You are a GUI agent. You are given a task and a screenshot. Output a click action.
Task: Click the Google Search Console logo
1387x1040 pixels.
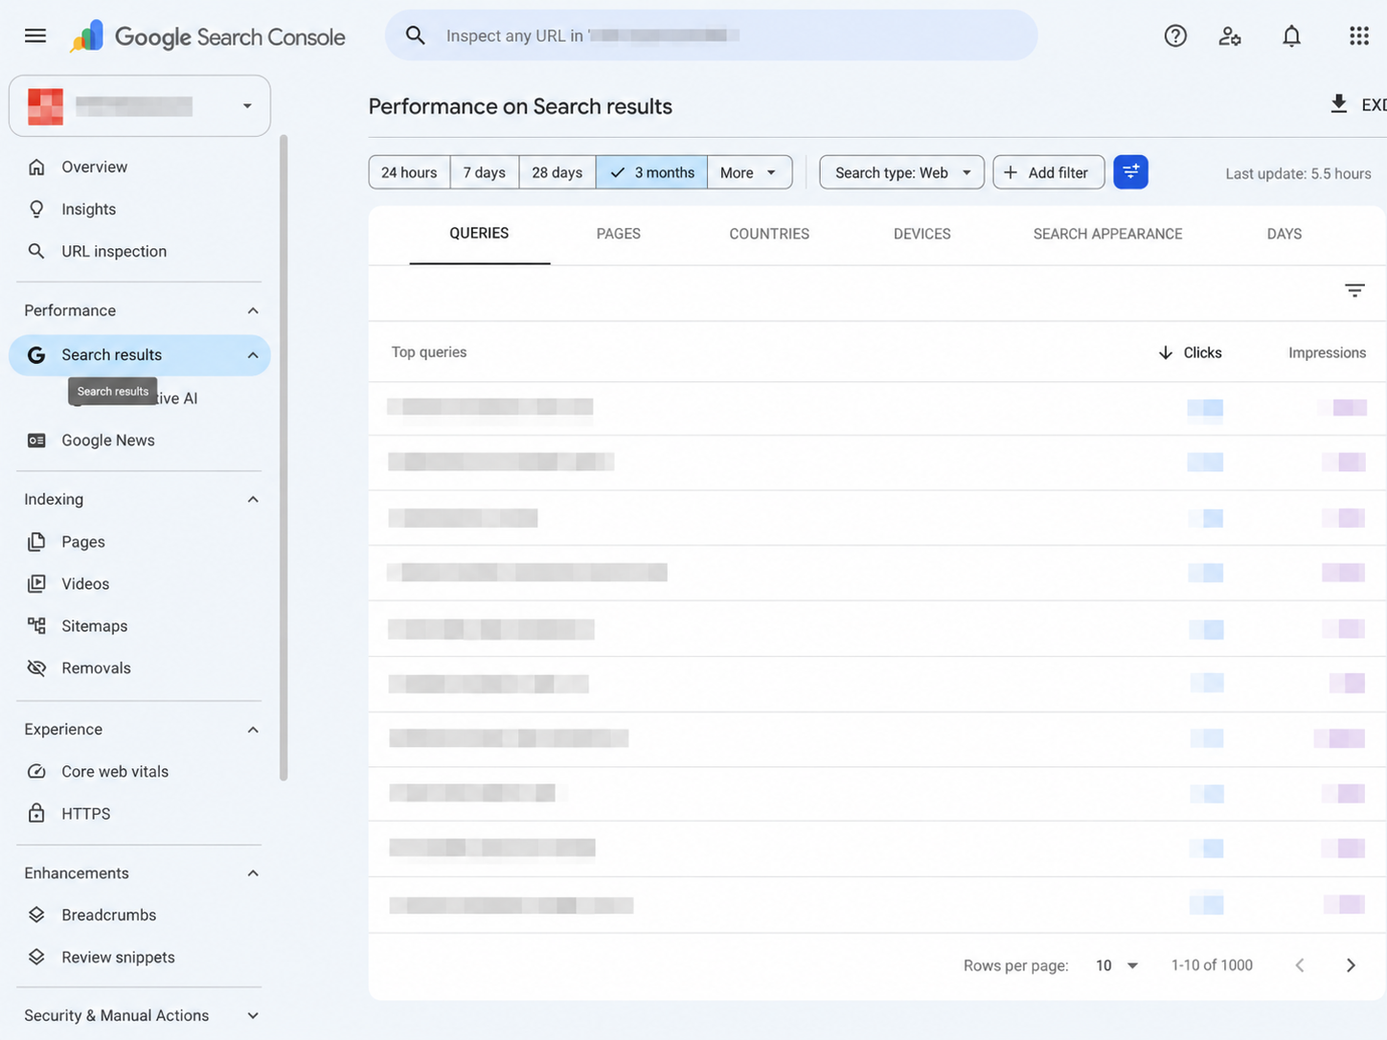pos(208,36)
